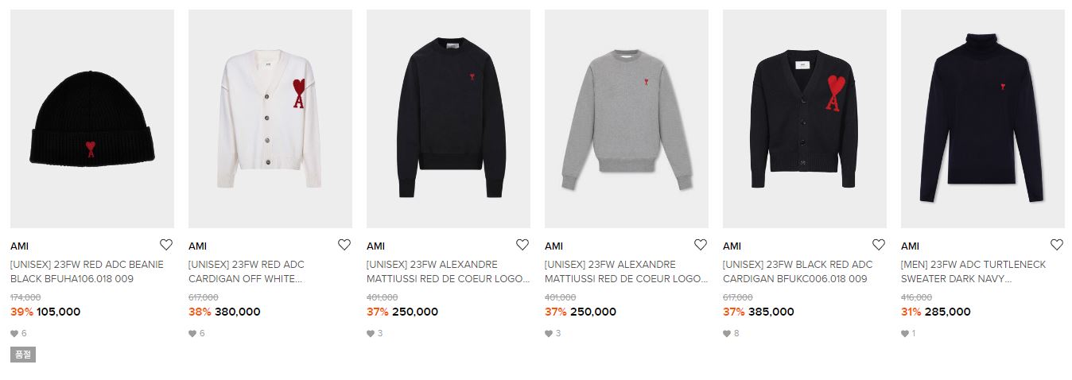Heart the black ADC cardigan BFUKC006
1072x380 pixels.
point(878,245)
